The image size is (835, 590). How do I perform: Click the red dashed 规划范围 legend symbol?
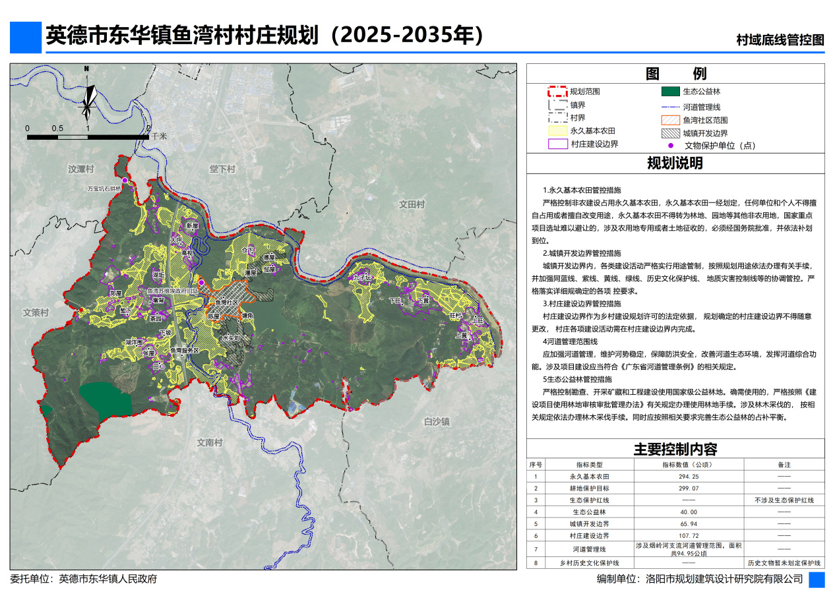coord(557,92)
